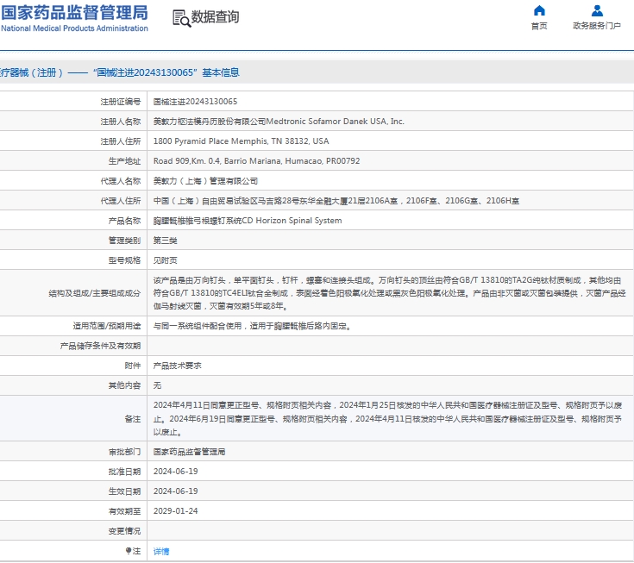Click the bullet icon beside 注
The image size is (634, 563).
(x=129, y=550)
